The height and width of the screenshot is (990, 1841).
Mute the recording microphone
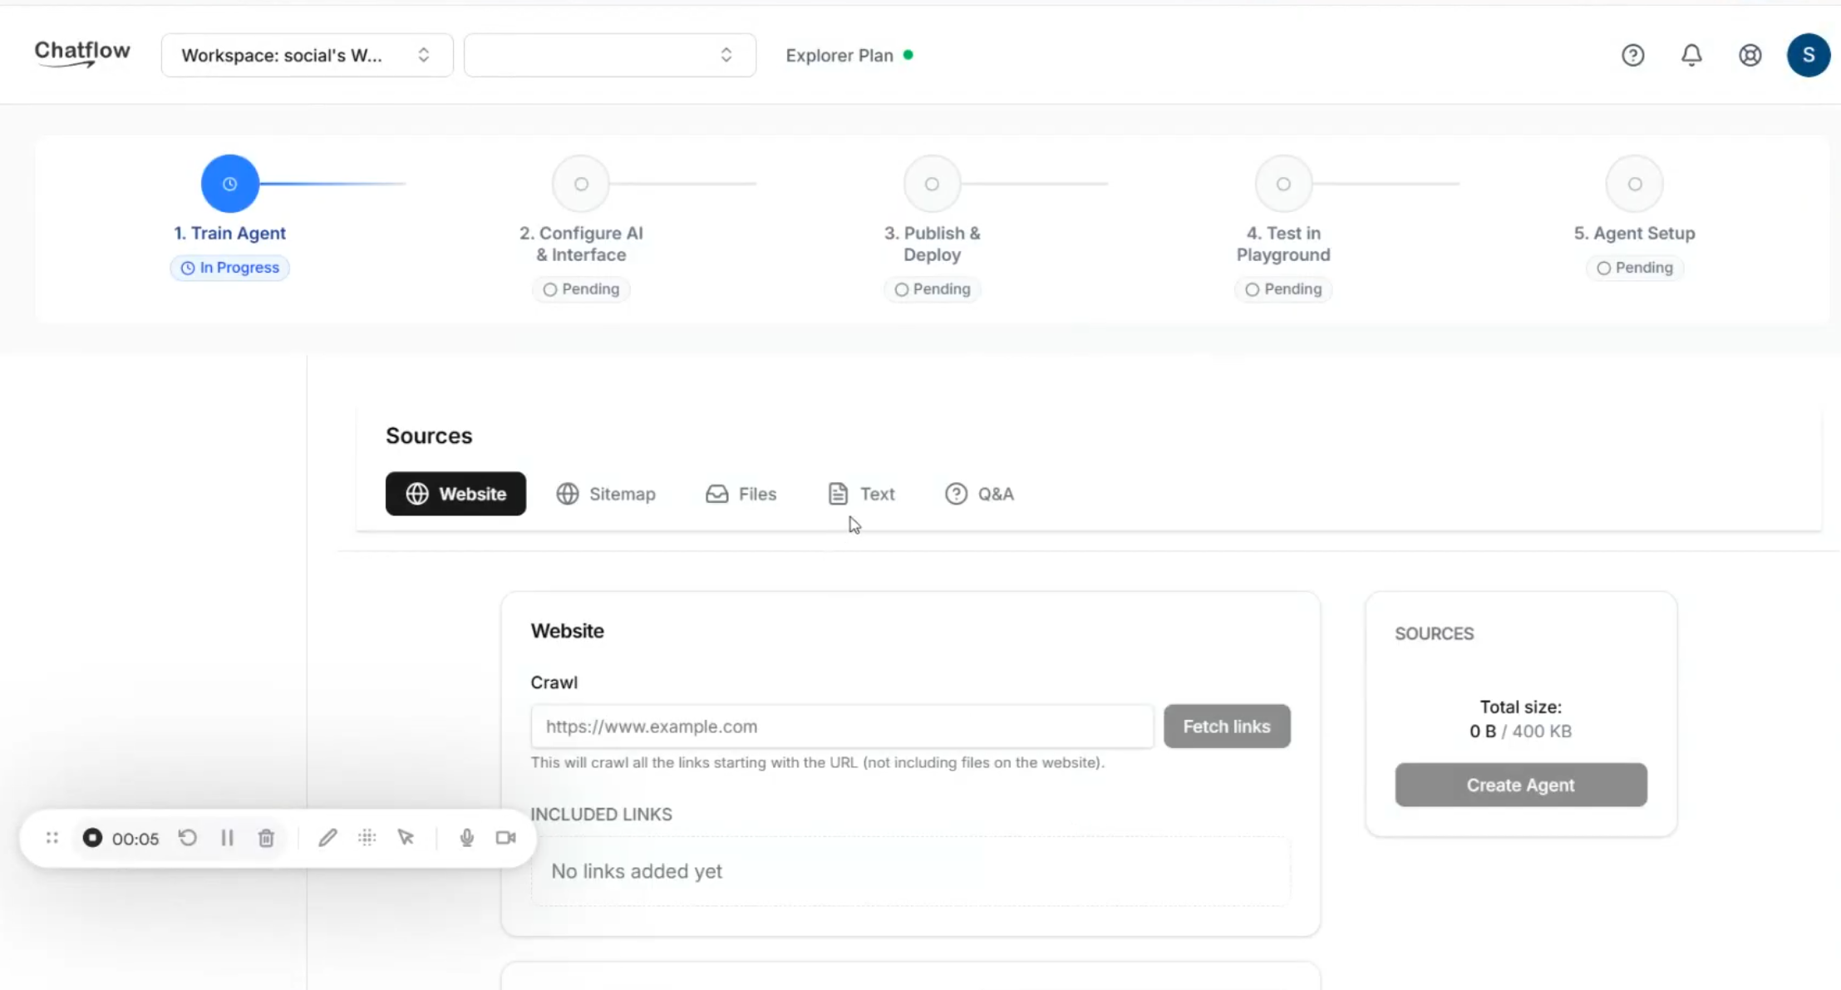click(466, 837)
